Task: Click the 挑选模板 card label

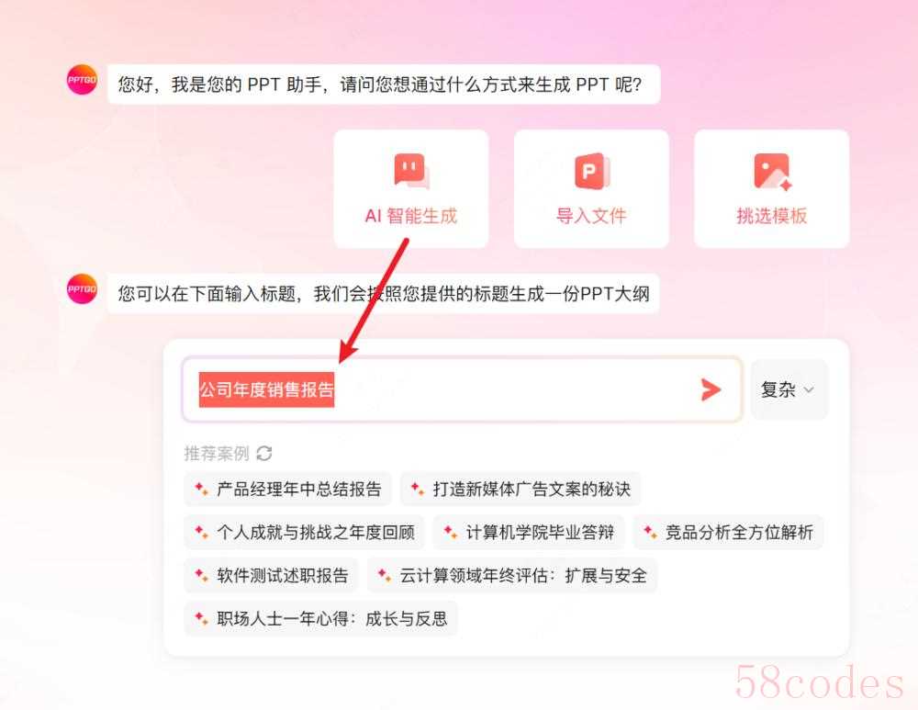Action: pos(772,216)
